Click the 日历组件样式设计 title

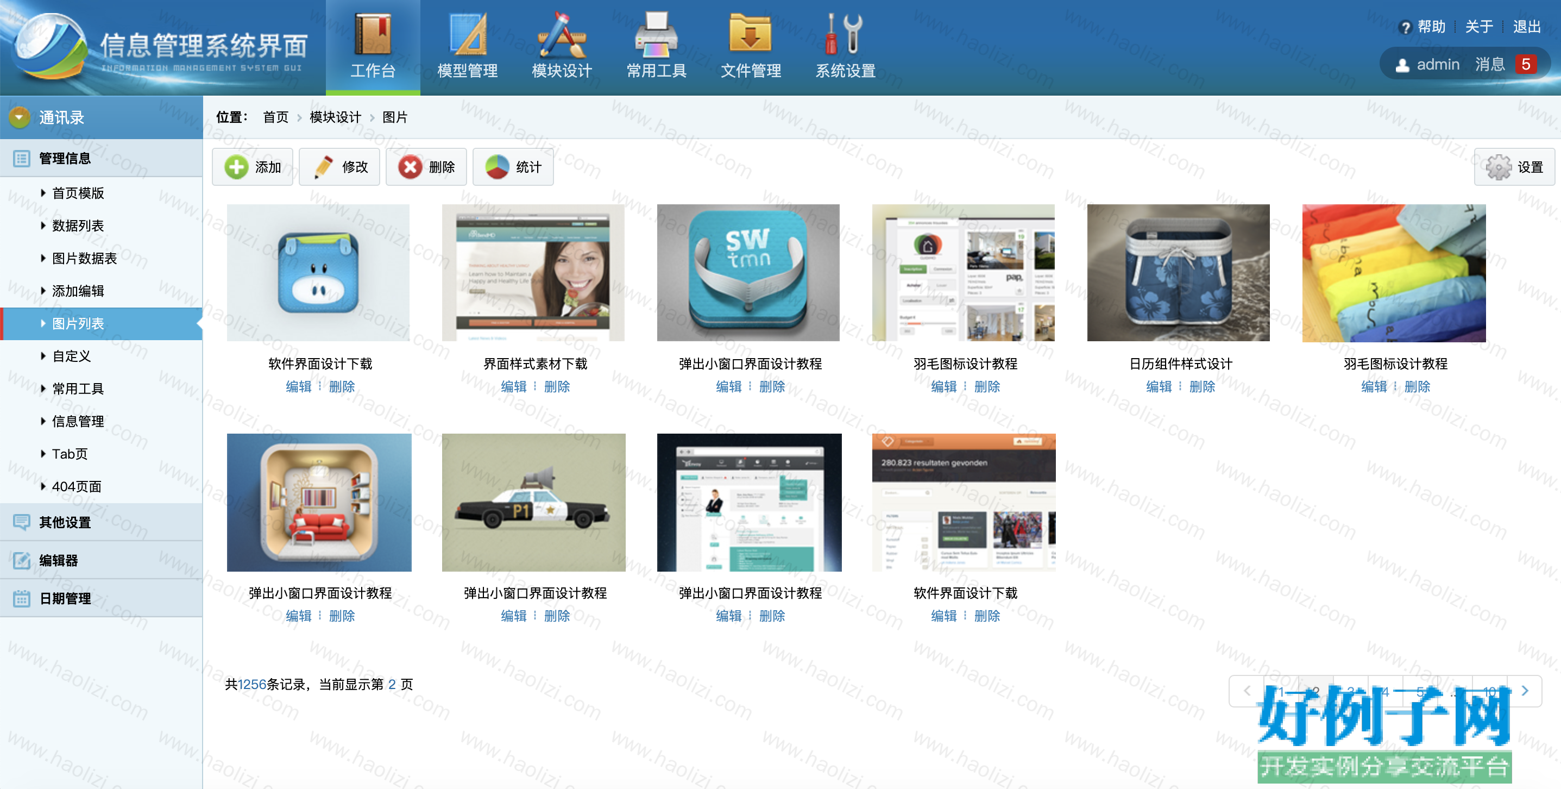click(1180, 364)
